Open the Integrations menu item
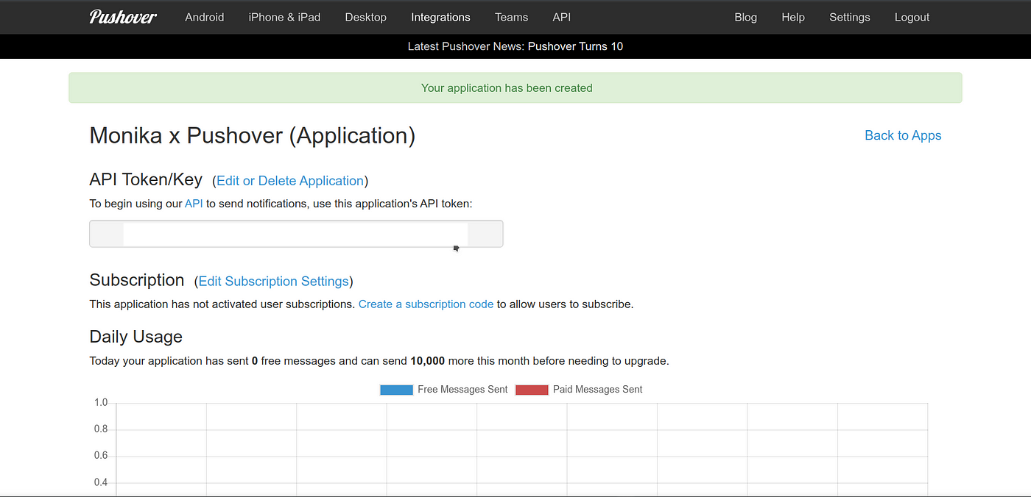 click(x=440, y=17)
